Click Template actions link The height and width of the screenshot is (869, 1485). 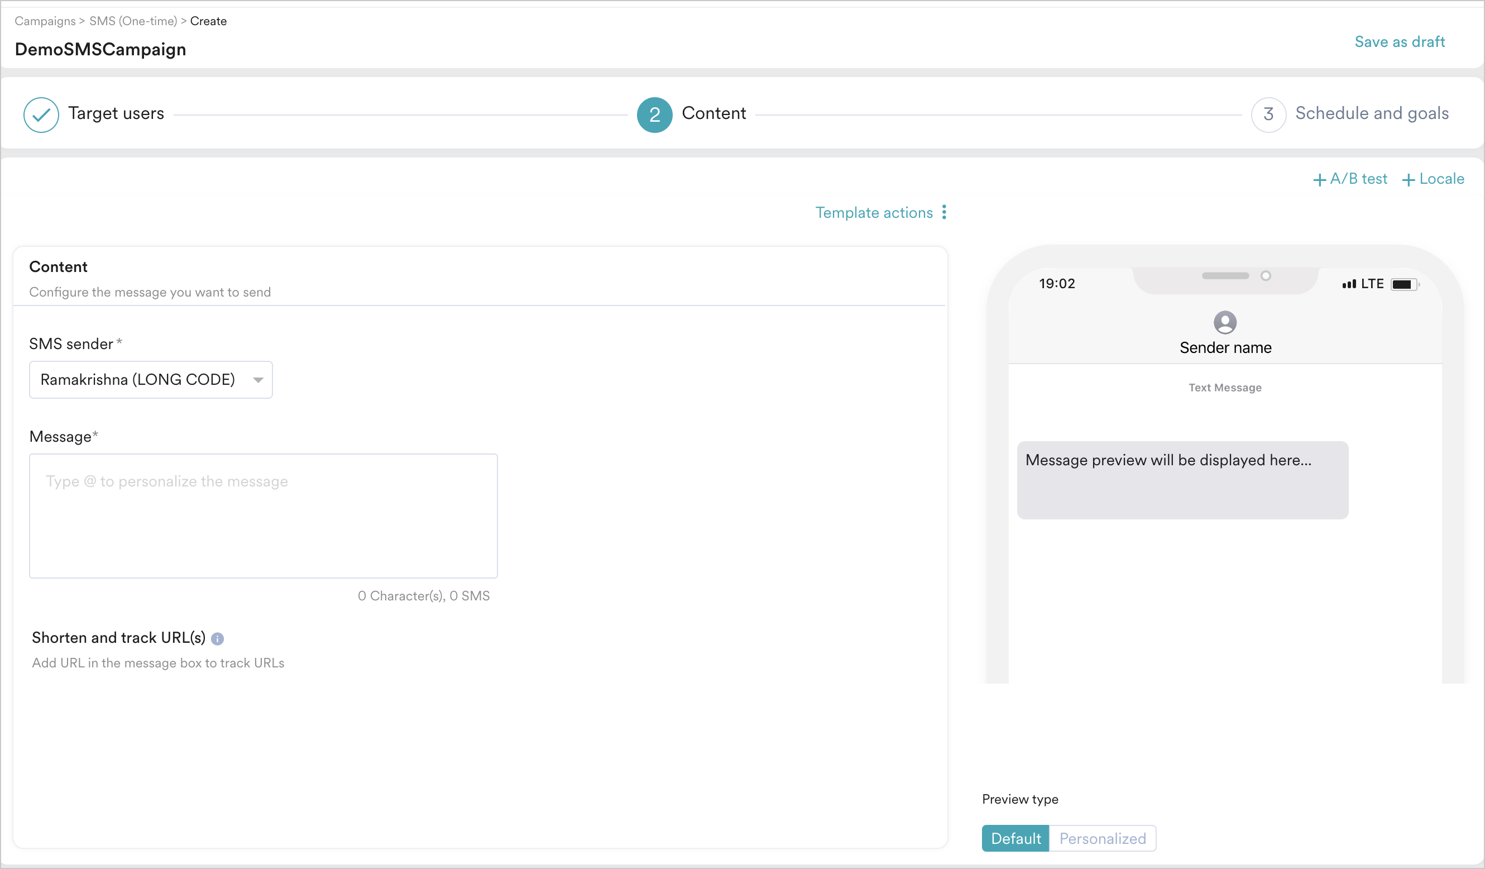pos(874,212)
